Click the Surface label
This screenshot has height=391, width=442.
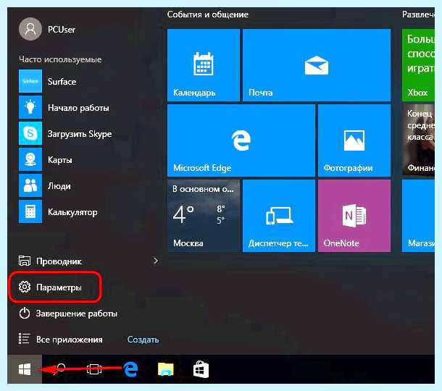pyautogui.click(x=62, y=81)
